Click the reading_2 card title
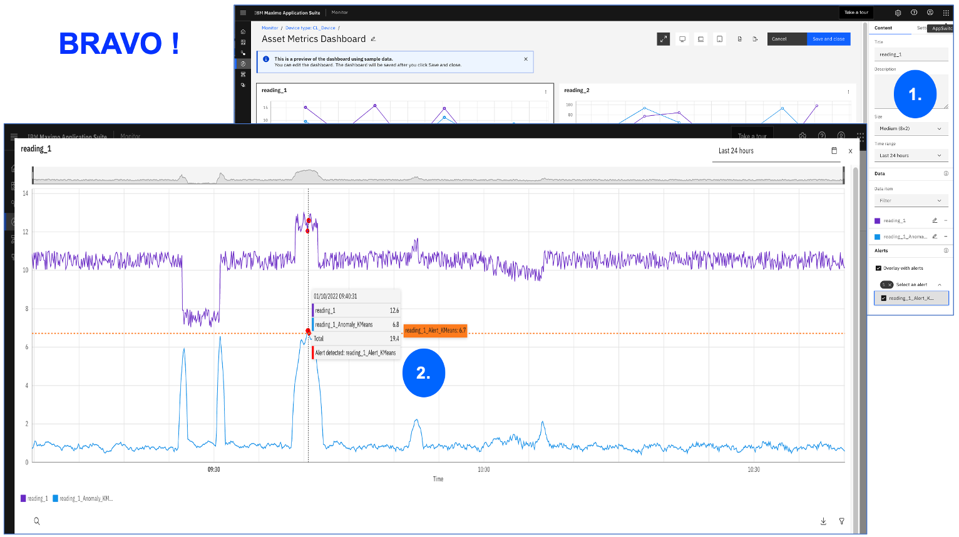The width and height of the screenshot is (959, 537). coord(577,91)
